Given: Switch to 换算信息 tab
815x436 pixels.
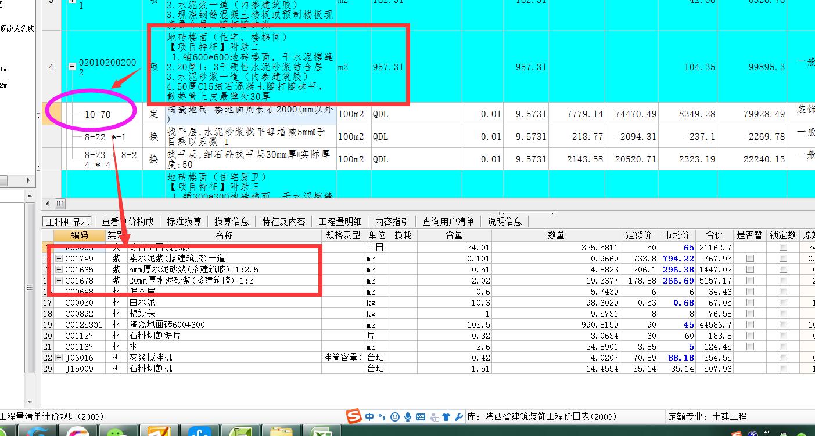Looking at the screenshot, I should coord(231,221).
